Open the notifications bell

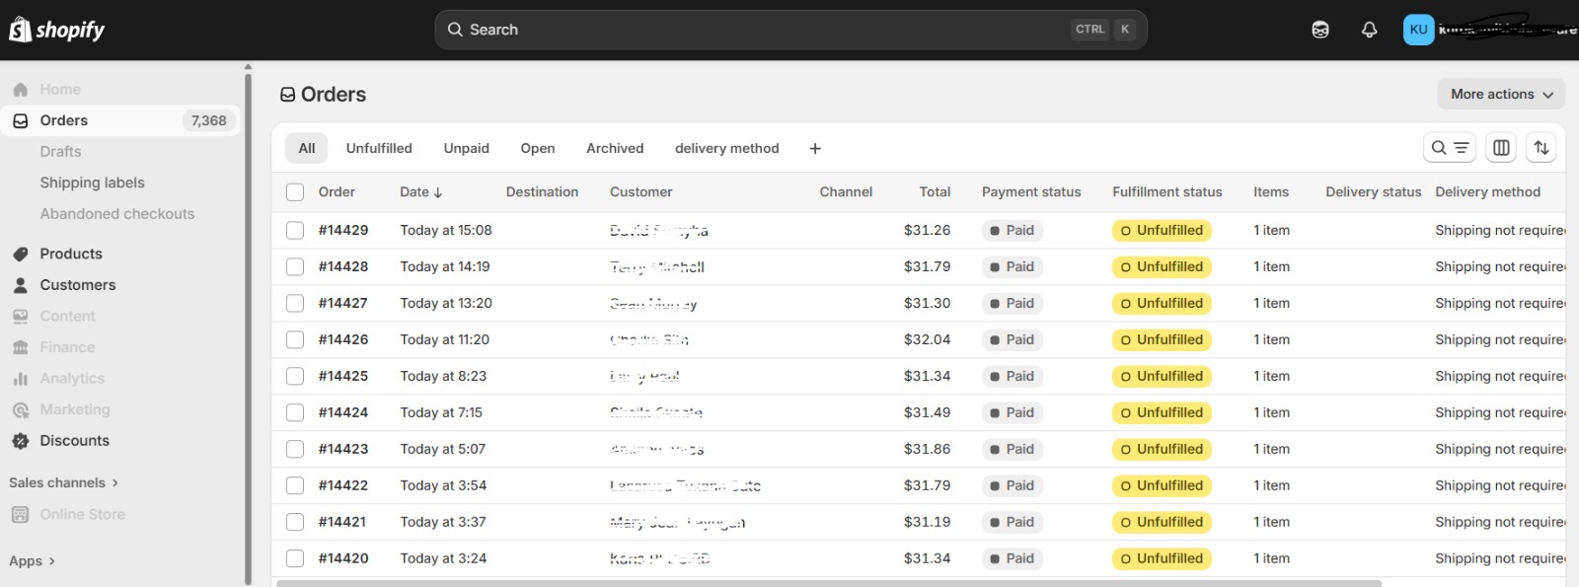pyautogui.click(x=1369, y=30)
